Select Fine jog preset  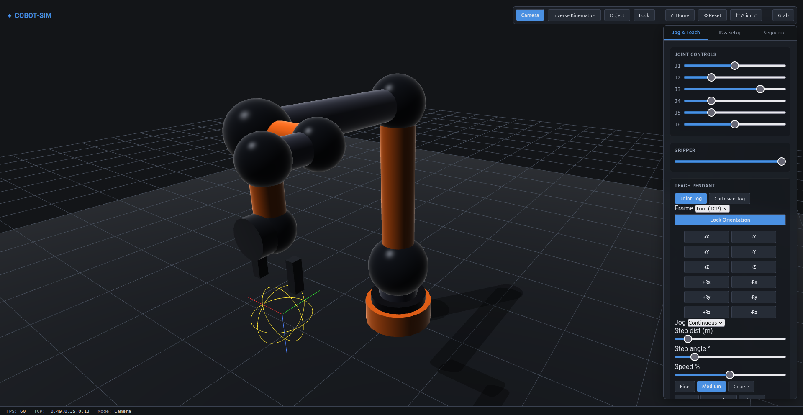[685, 387]
